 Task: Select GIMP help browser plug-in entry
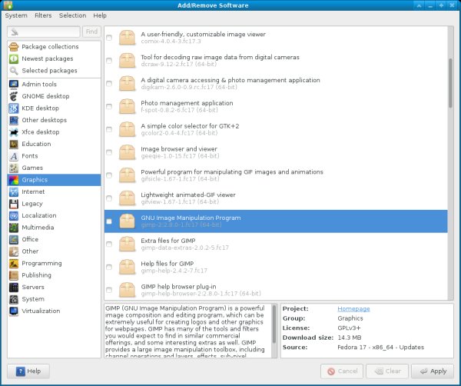276,290
